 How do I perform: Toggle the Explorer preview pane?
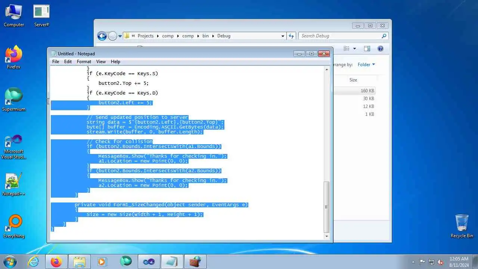367,49
